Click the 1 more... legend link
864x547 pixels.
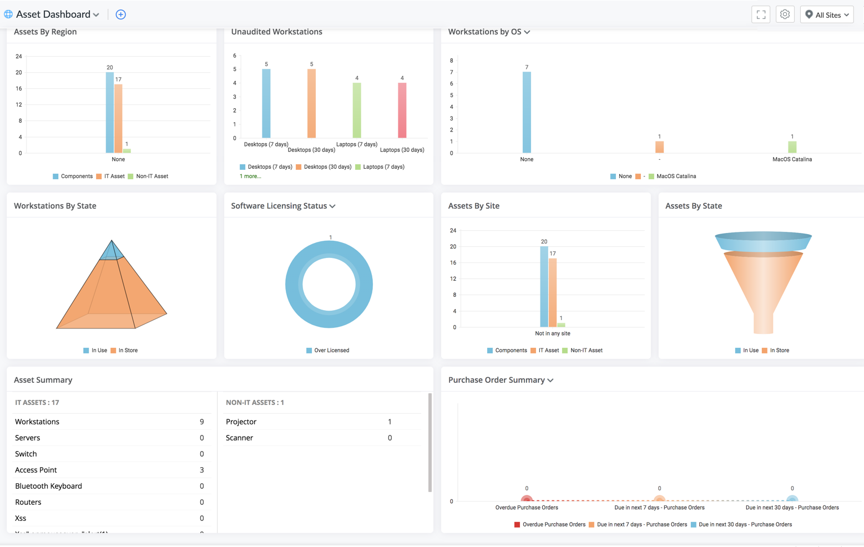(x=250, y=176)
